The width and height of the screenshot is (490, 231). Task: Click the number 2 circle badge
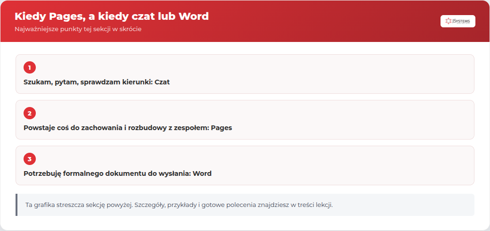(30, 113)
